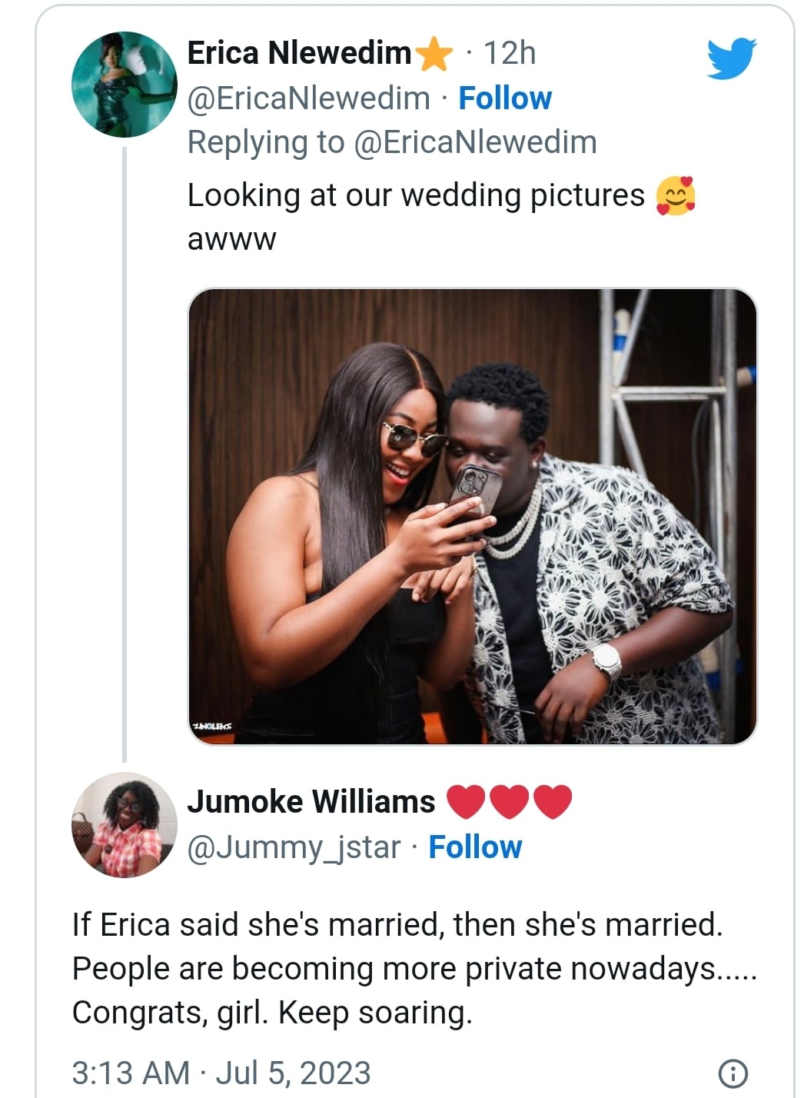
Task: Click the @EricaNlewedim handle under the name
Action: pyautogui.click(x=309, y=98)
